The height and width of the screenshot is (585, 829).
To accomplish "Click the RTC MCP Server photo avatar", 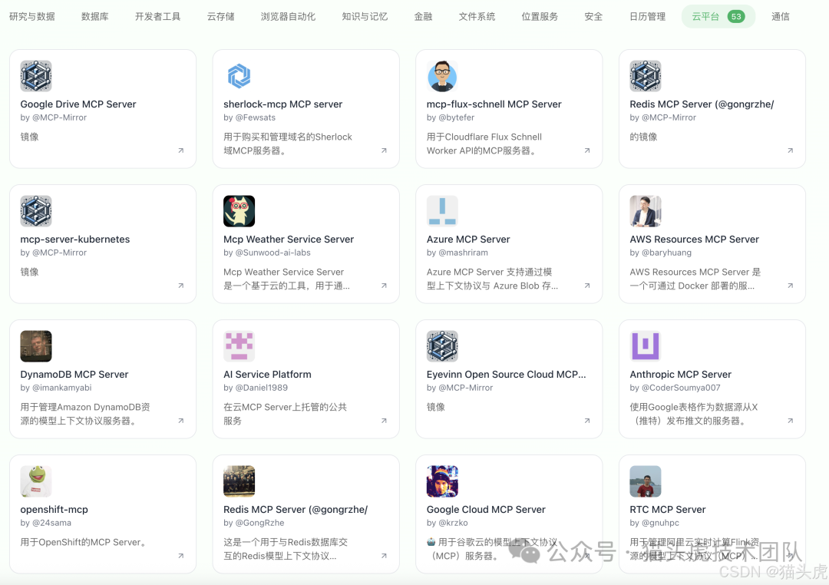I will [x=645, y=481].
